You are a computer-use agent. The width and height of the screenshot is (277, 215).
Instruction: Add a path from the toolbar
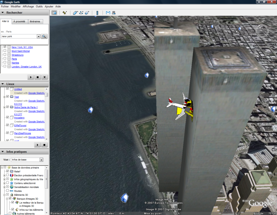pos(81,13)
